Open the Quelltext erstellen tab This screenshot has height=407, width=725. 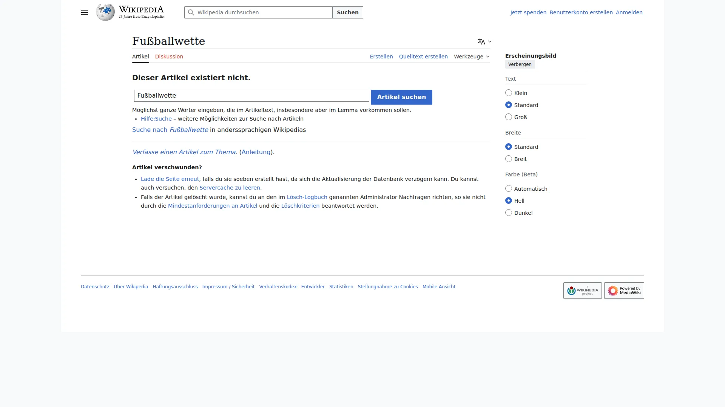pos(423,57)
